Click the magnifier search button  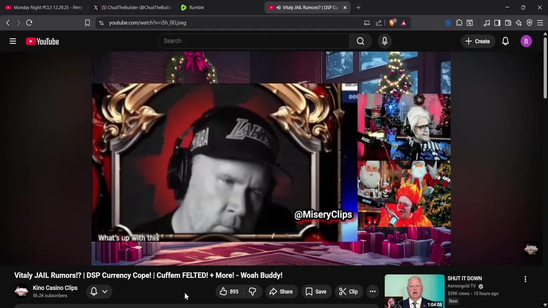360,41
